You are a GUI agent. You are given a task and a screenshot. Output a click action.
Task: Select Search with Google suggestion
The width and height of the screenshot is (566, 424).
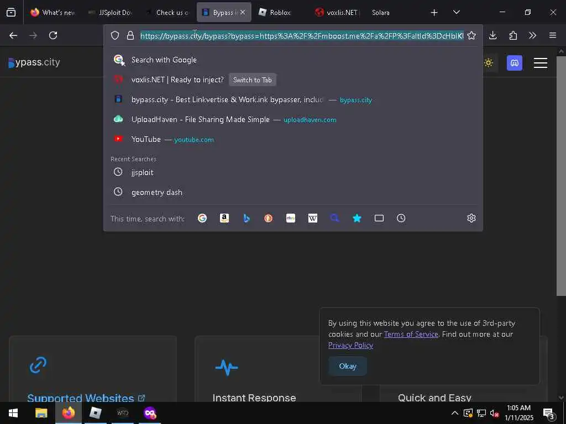(x=293, y=60)
